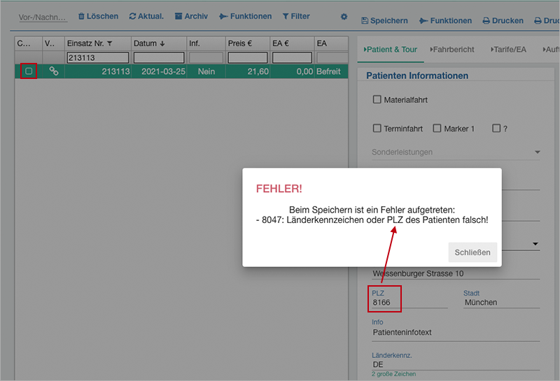Open the Archiv toolbar item

pyautogui.click(x=191, y=16)
